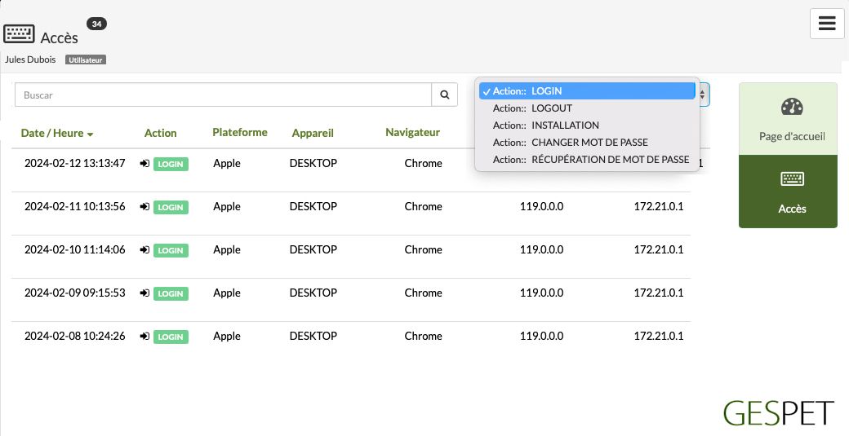Click login arrow icon in 2024-02-12 row

click(144, 164)
